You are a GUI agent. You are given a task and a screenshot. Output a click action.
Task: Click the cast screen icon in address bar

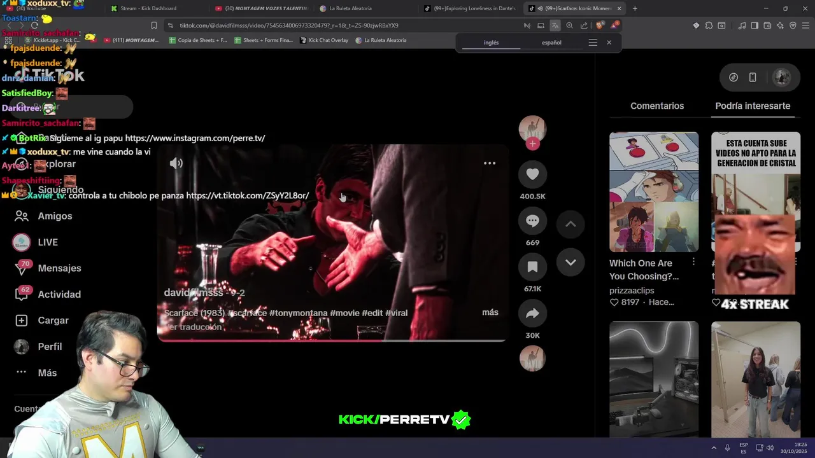pyautogui.click(x=541, y=25)
